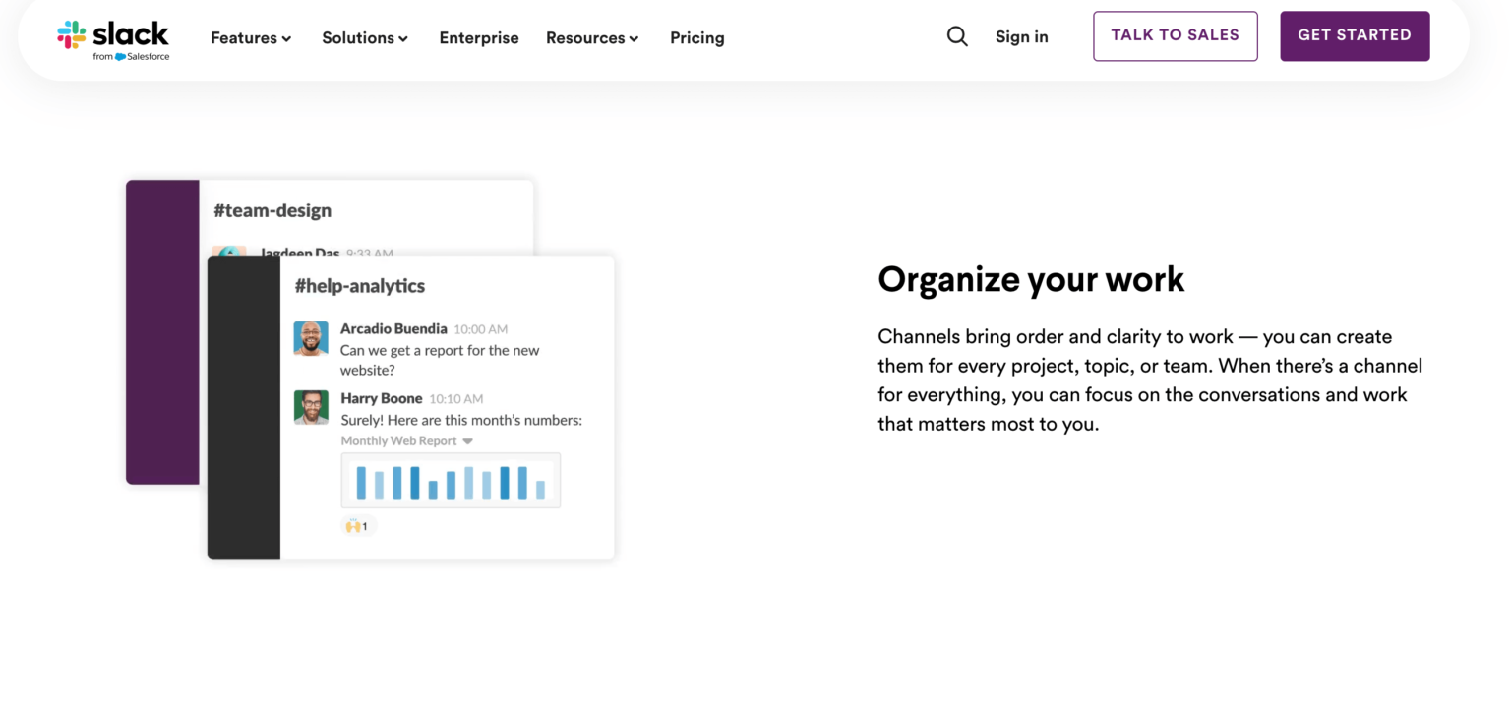Viewport: 1511px width, 701px height.
Task: Click the Slack logo icon
Action: [x=70, y=35]
